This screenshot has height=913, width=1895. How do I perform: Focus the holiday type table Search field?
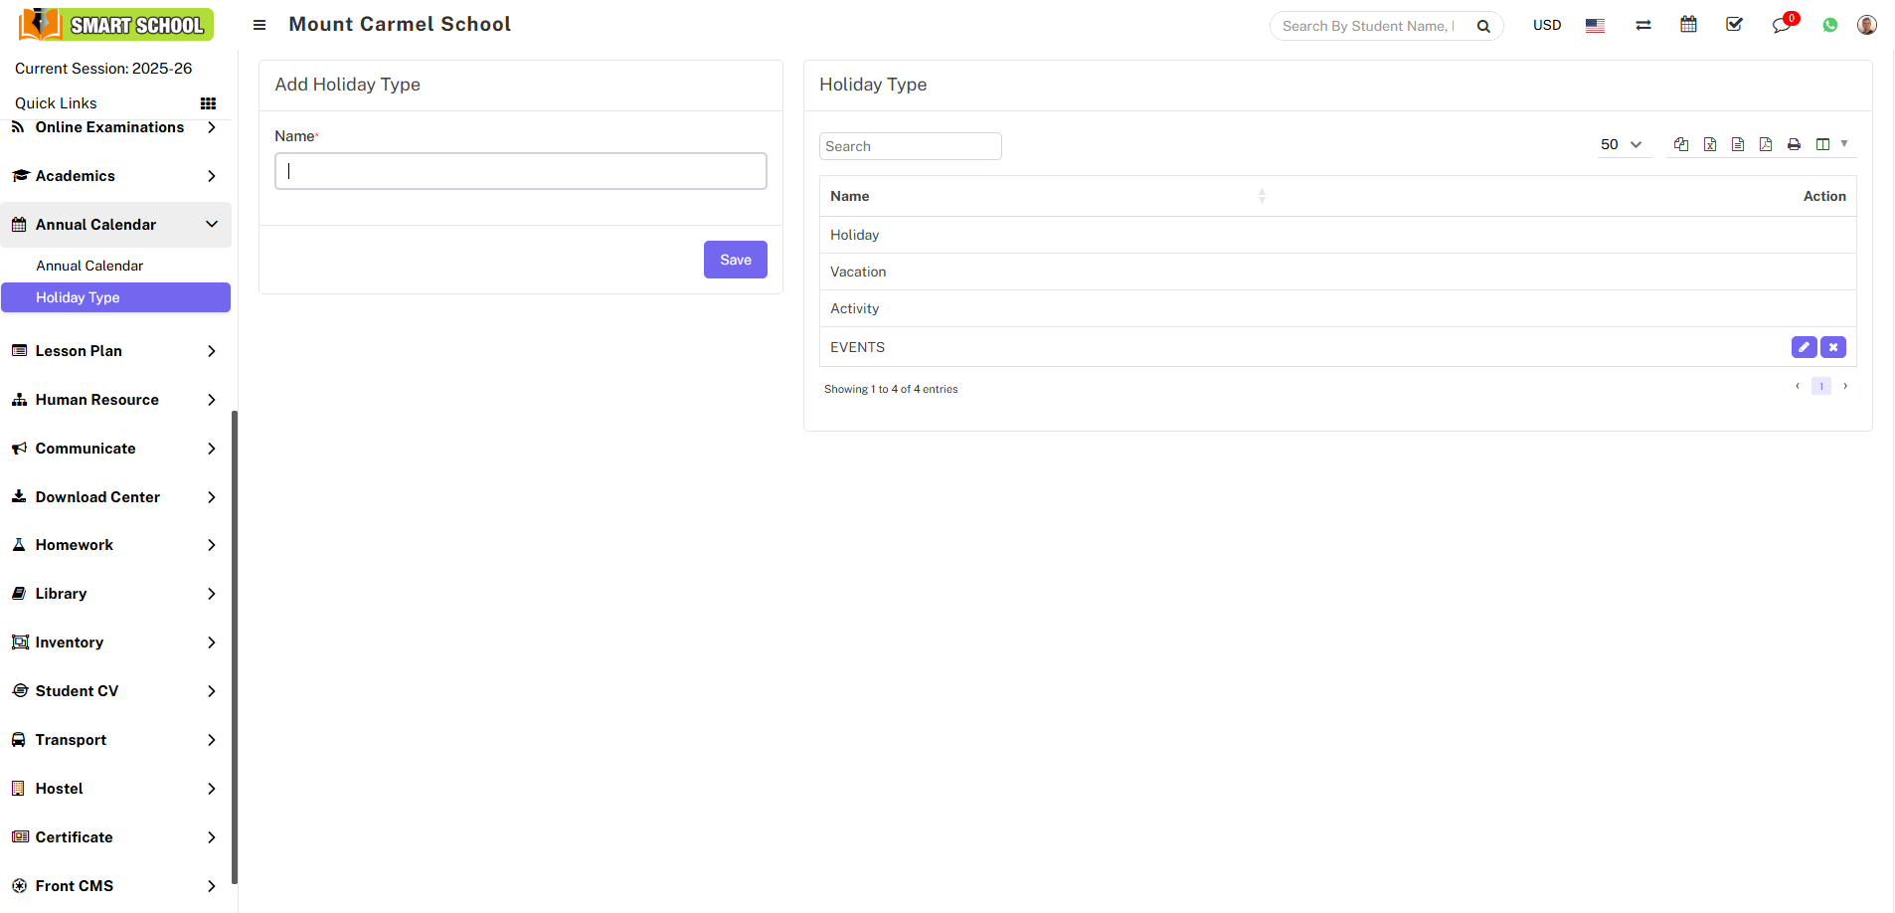[x=910, y=146]
